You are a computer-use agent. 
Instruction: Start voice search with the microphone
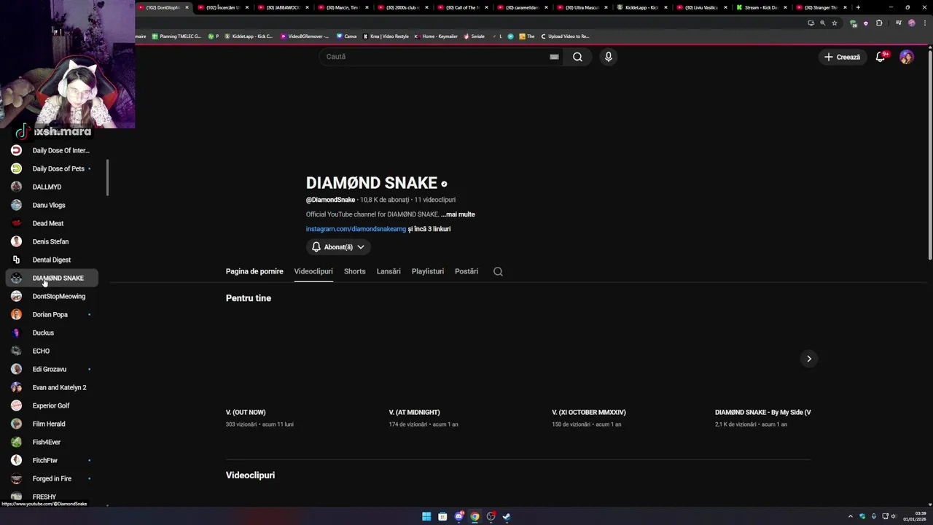coord(609,57)
